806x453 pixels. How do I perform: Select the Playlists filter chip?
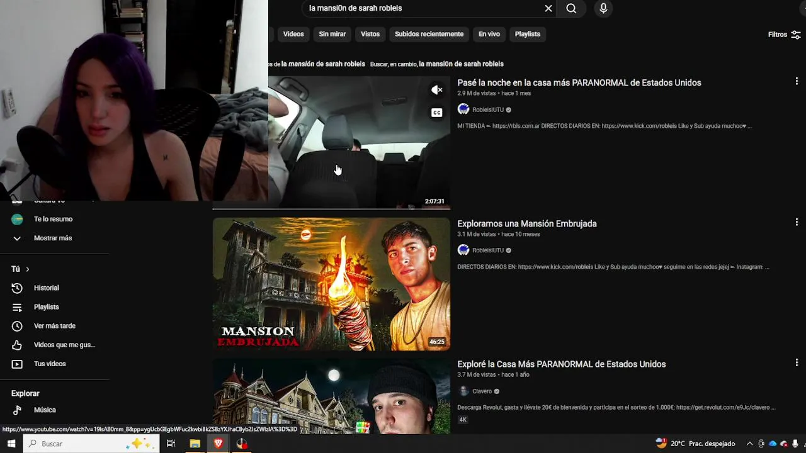click(528, 34)
